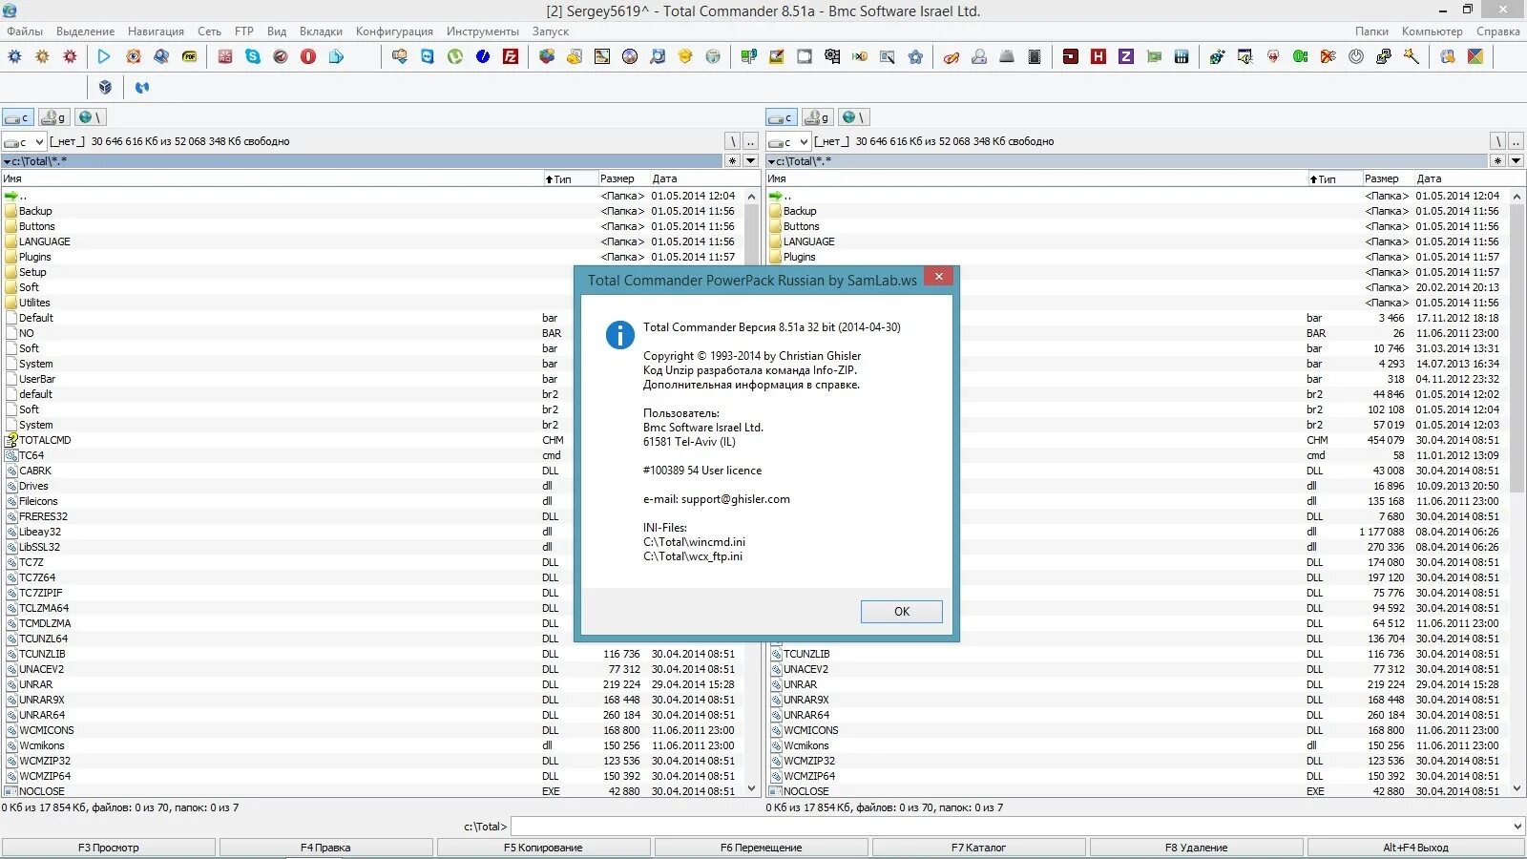Select the Backup folder in right panel
The width and height of the screenshot is (1527, 859).
800,211
